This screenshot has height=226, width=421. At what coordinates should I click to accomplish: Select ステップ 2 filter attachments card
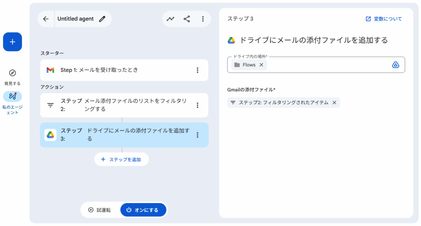tap(124, 105)
